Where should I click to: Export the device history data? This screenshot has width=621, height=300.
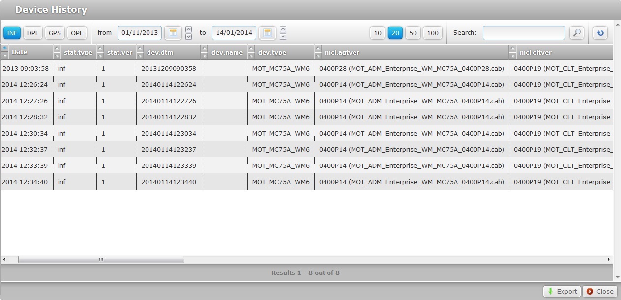point(561,291)
